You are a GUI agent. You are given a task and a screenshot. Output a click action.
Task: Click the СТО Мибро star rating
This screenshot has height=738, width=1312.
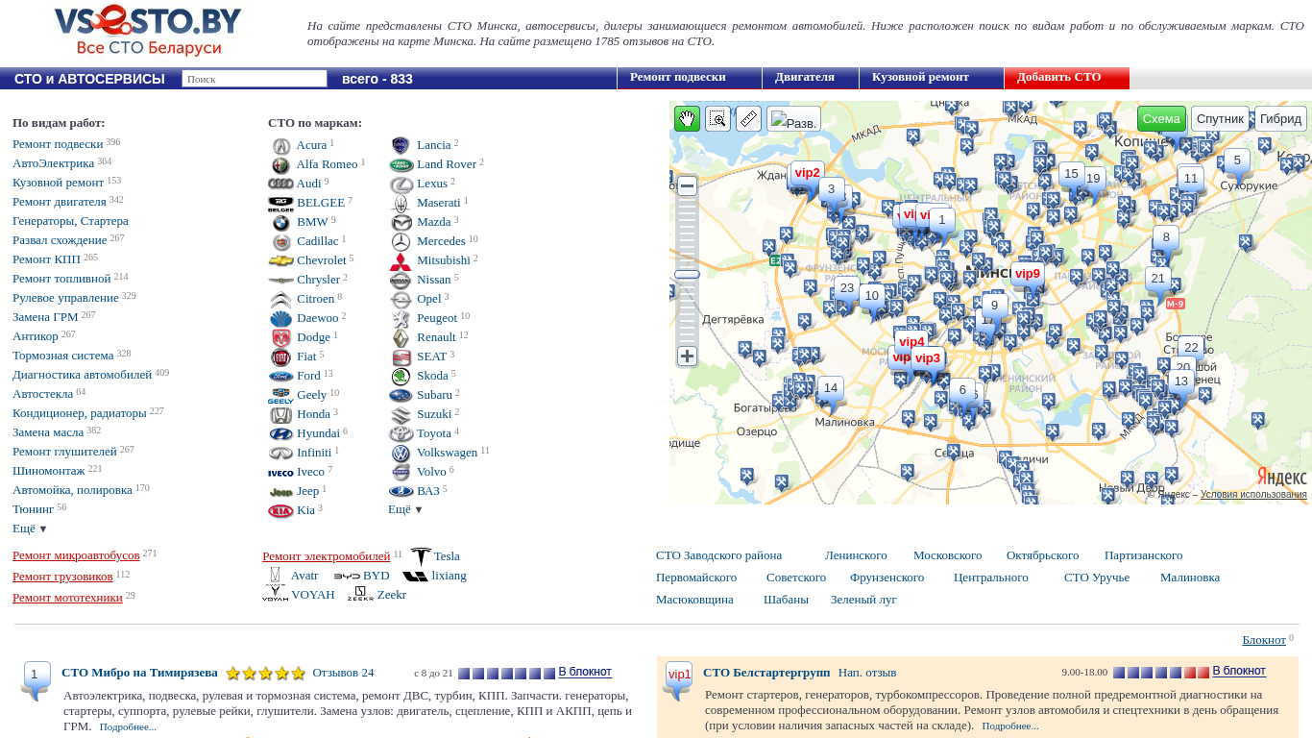(x=265, y=674)
